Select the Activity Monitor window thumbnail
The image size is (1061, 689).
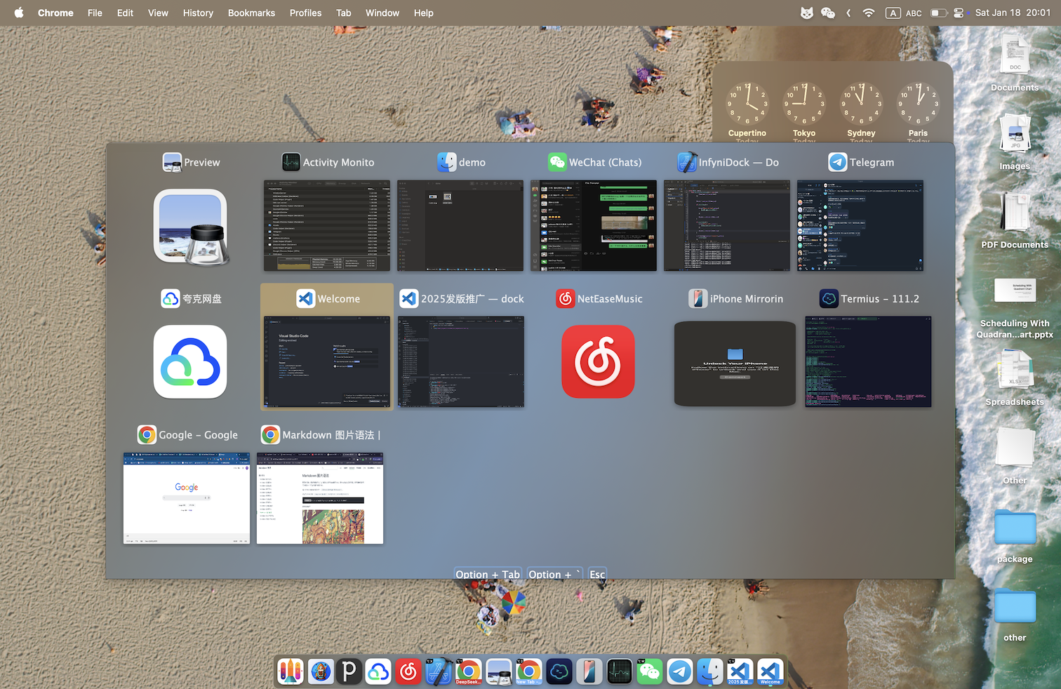[327, 226]
